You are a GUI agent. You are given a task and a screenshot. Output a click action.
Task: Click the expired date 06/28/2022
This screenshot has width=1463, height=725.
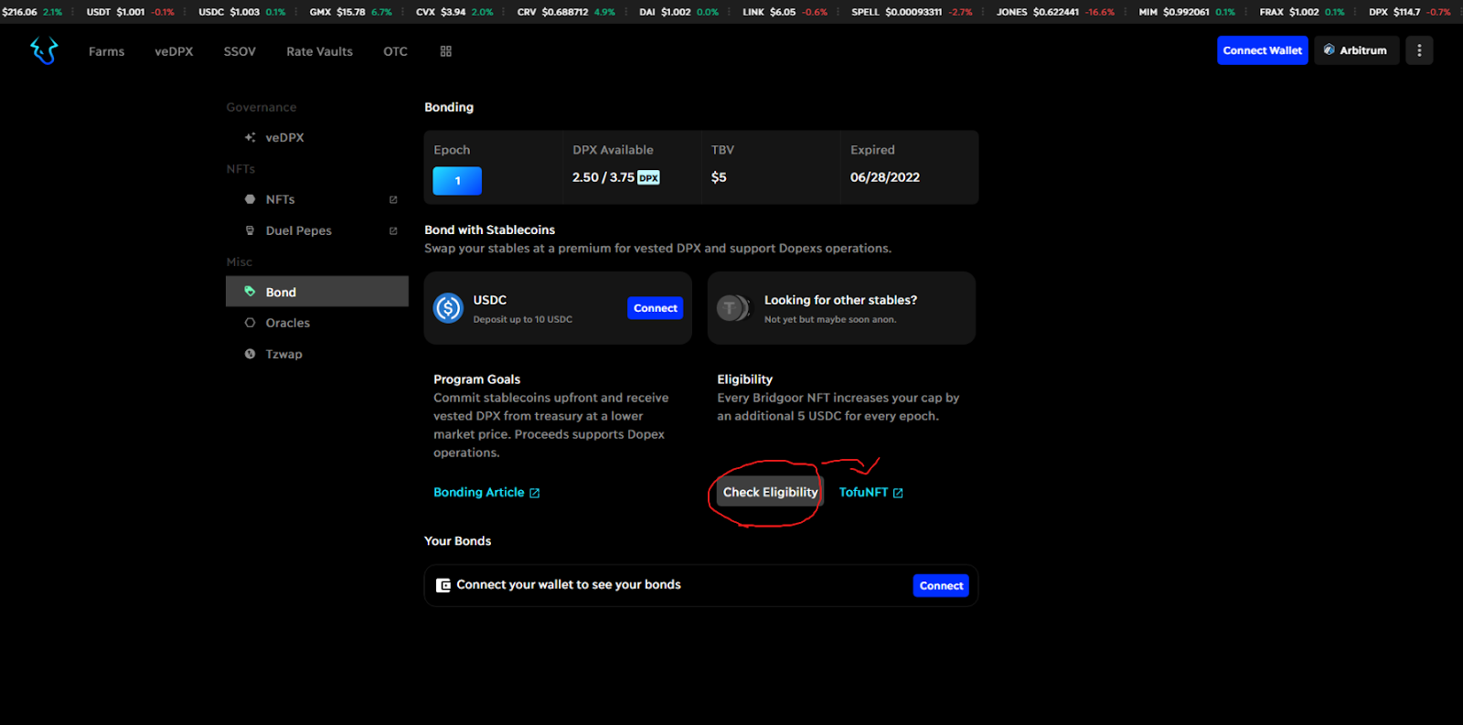(885, 177)
